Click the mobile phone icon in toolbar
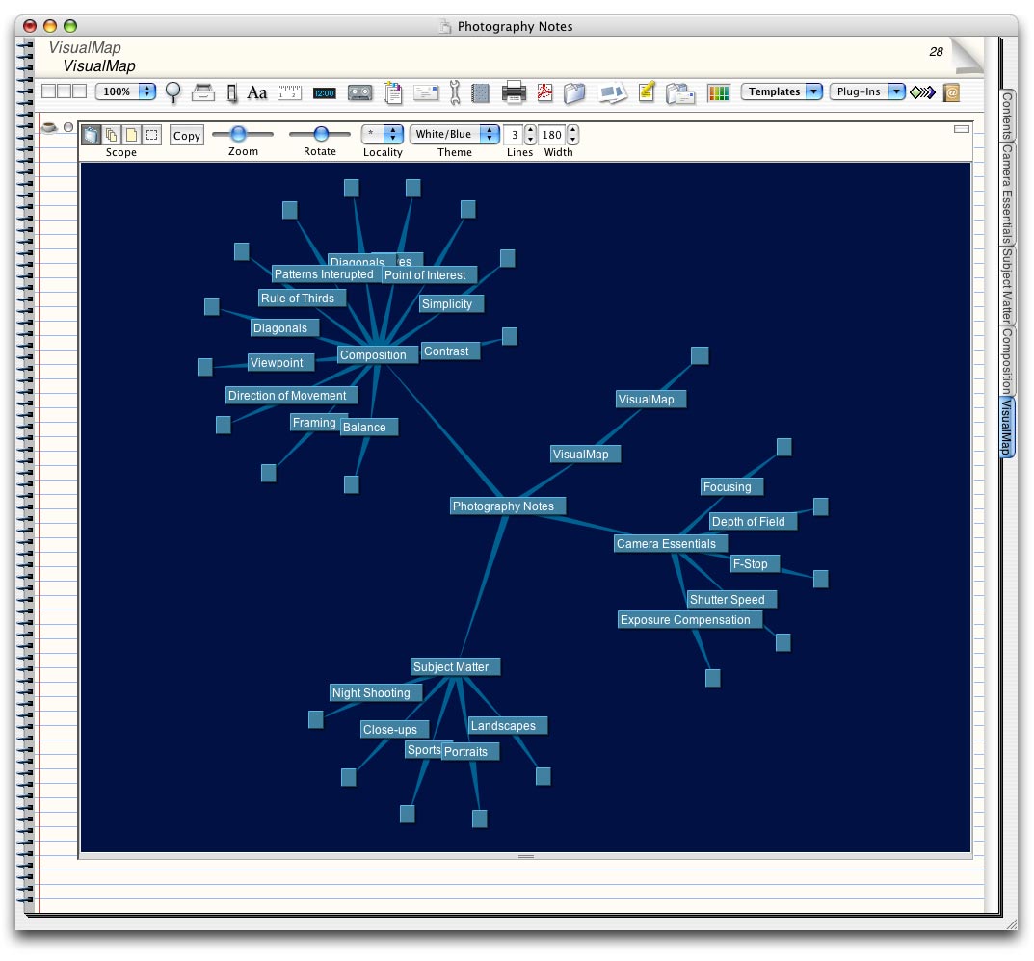The width and height of the screenshot is (1034, 961). click(x=231, y=93)
